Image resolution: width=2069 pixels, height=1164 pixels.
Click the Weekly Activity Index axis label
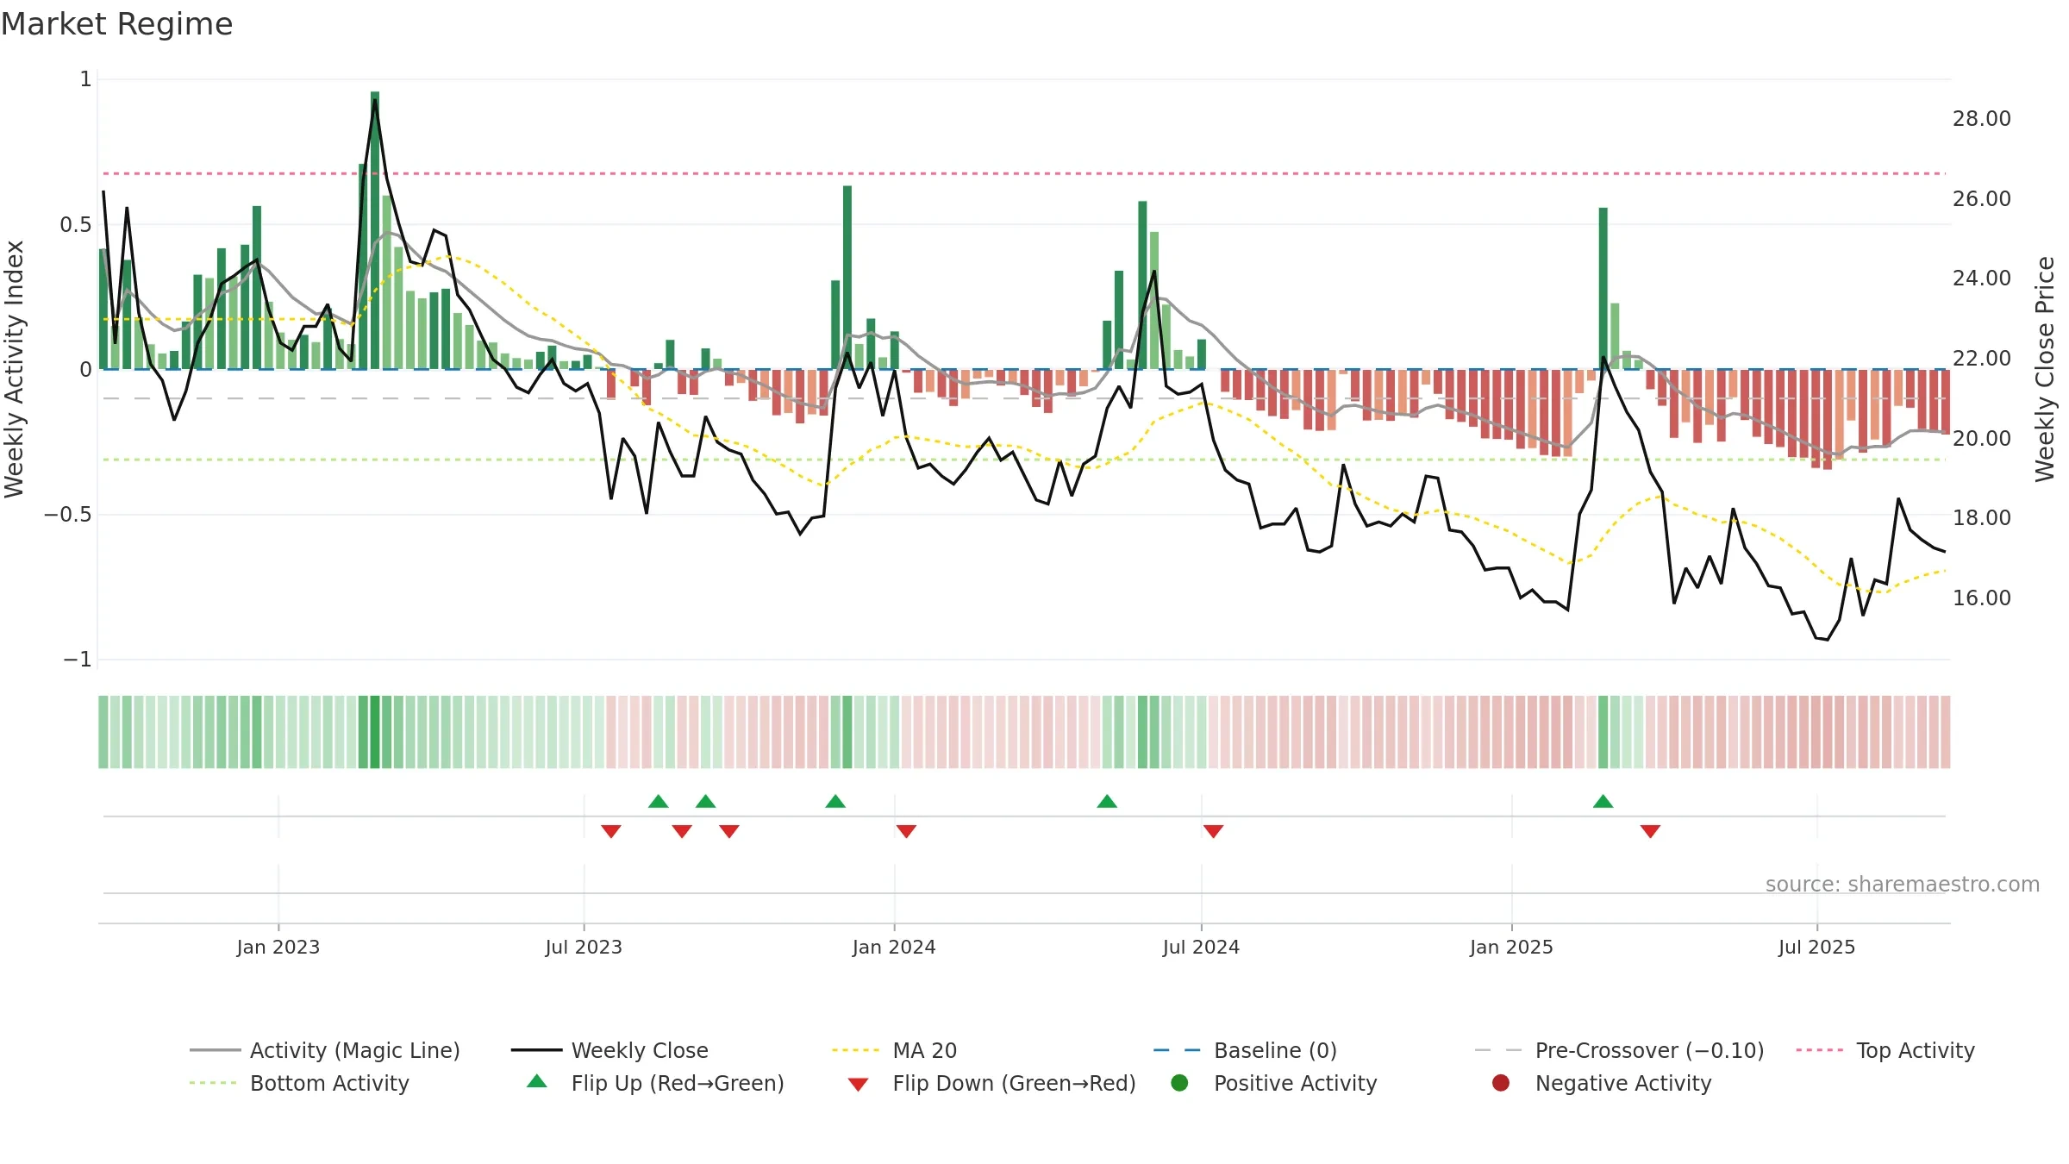(x=15, y=369)
